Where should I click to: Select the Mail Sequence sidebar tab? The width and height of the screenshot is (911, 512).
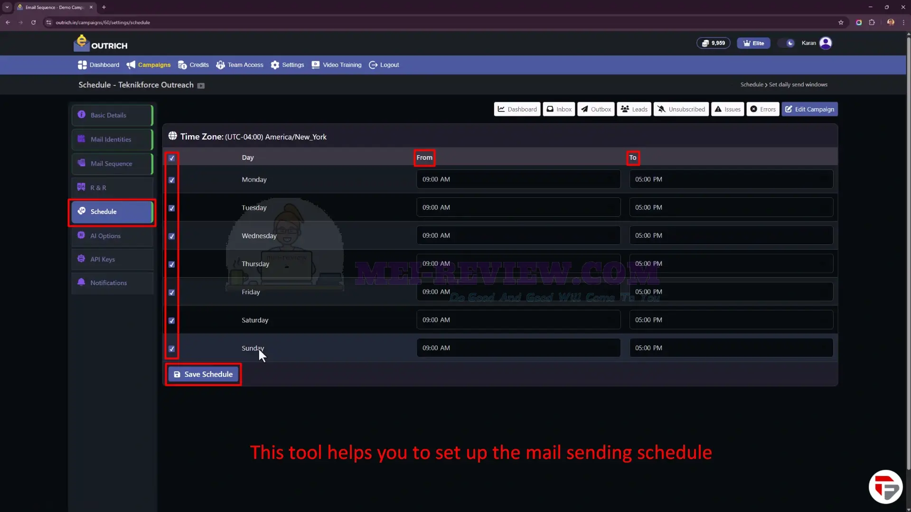[x=113, y=164]
